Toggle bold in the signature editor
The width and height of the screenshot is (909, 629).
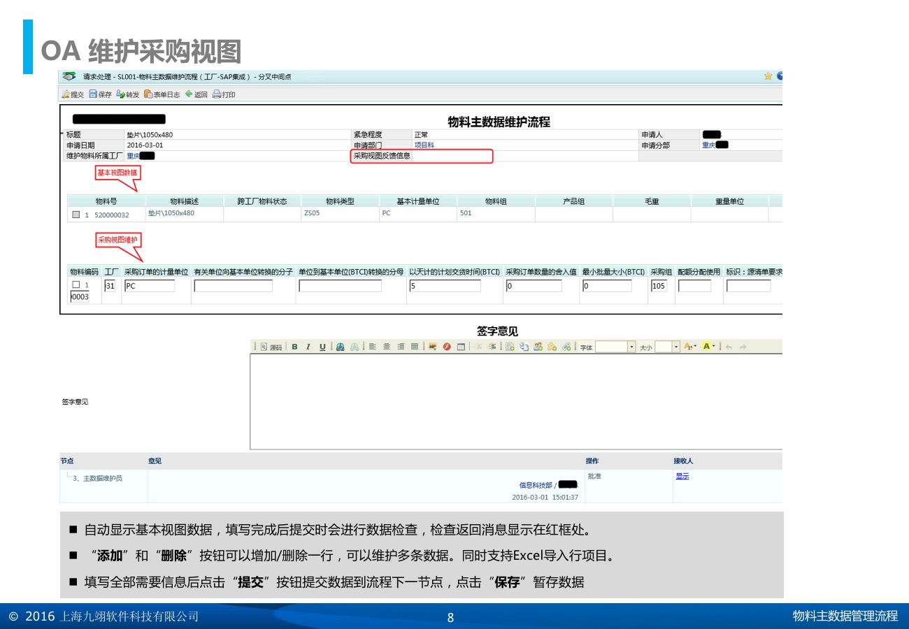pyautogui.click(x=294, y=347)
